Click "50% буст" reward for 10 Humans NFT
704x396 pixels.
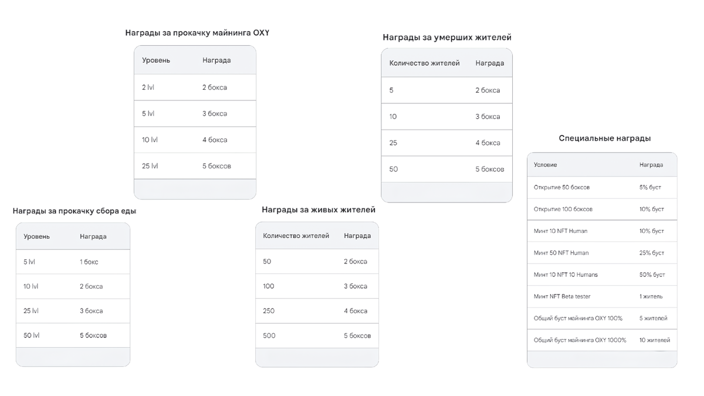[652, 275]
